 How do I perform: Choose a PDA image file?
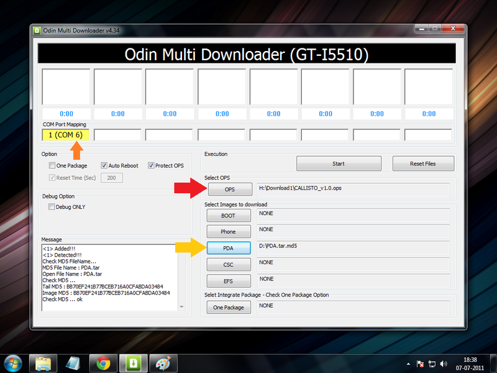pos(229,248)
